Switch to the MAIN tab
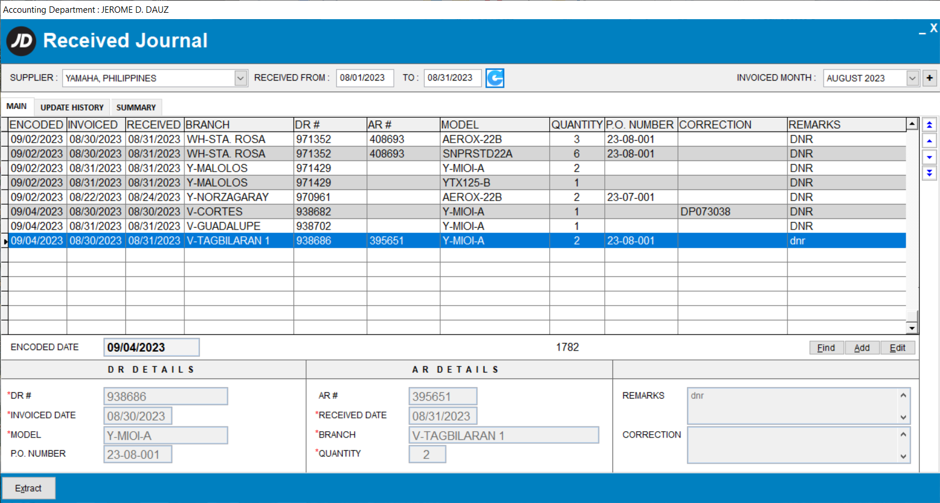The height and width of the screenshot is (503, 940). 17,106
